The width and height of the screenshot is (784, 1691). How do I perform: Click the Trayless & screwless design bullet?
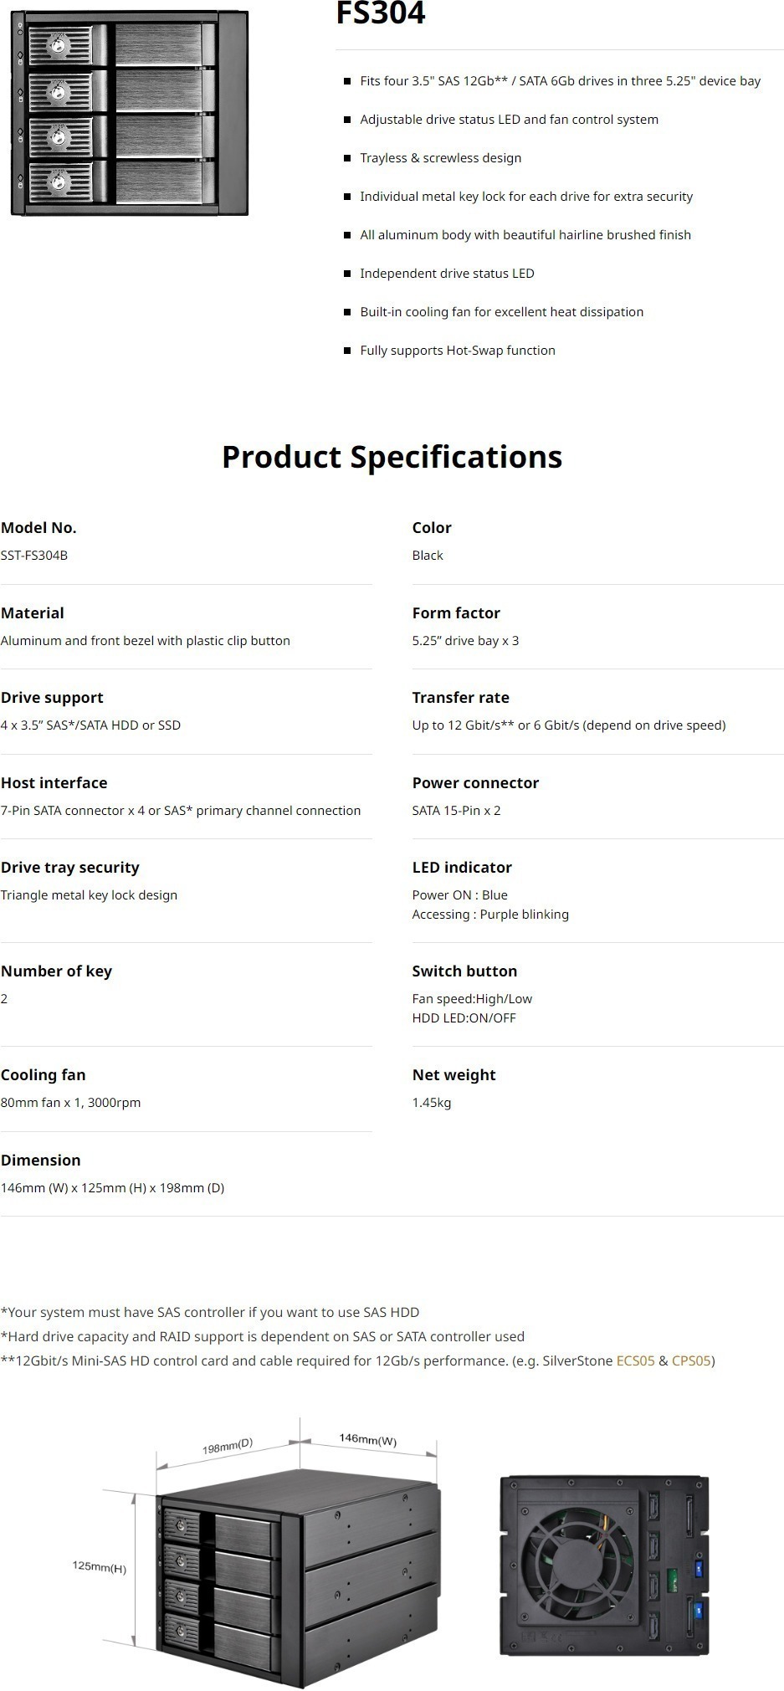coord(440,158)
